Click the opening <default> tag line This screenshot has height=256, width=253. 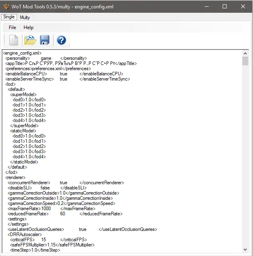16,89
